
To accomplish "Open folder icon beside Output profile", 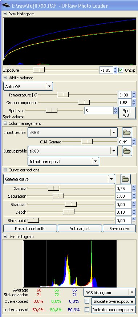I will tap(127, 151).
